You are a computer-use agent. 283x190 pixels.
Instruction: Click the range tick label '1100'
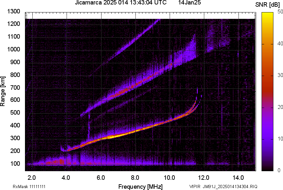[x=13, y=36]
